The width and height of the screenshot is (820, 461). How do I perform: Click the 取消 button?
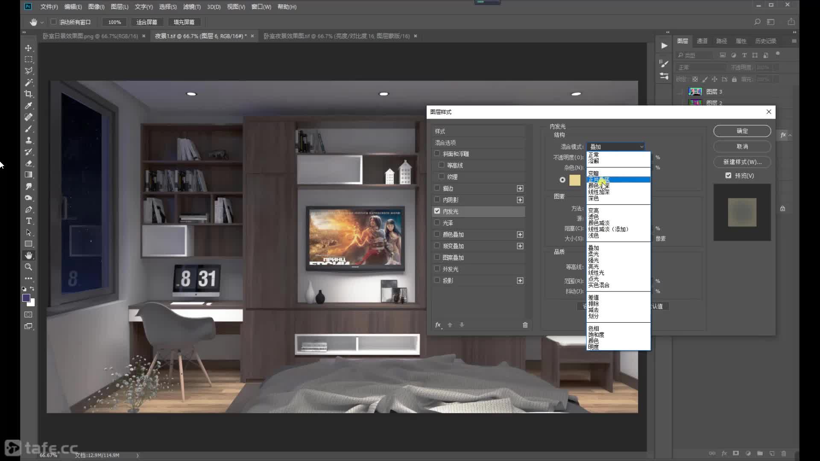tap(742, 146)
